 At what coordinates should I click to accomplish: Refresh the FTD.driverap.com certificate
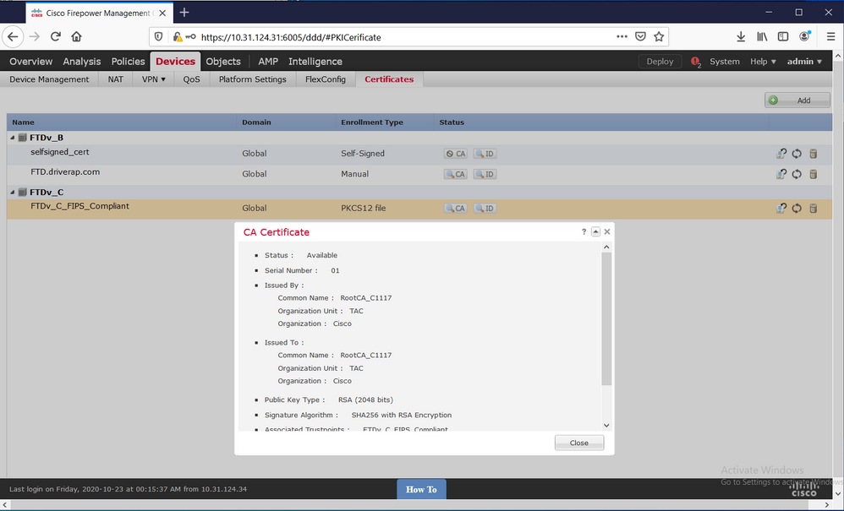coord(797,174)
